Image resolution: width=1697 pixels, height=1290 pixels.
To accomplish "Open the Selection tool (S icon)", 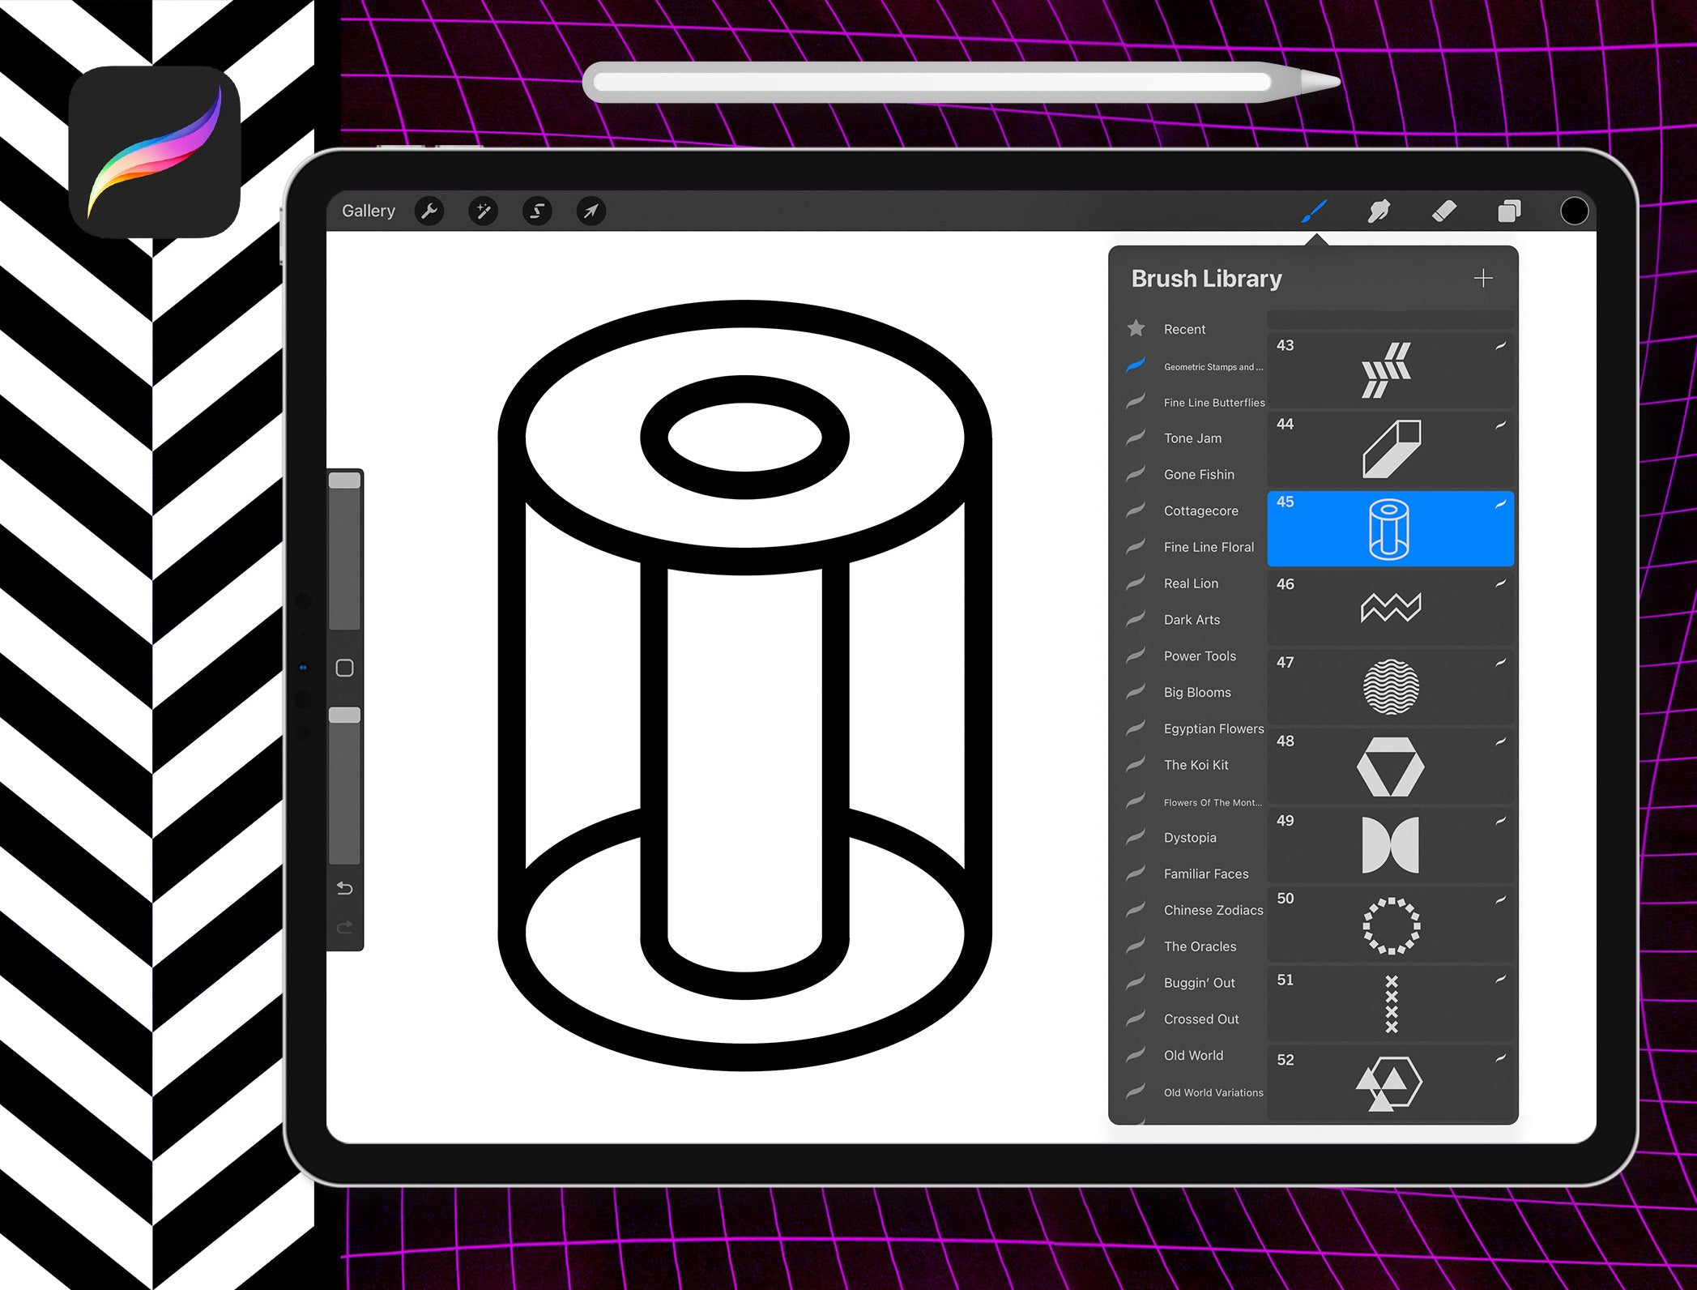I will (x=537, y=211).
